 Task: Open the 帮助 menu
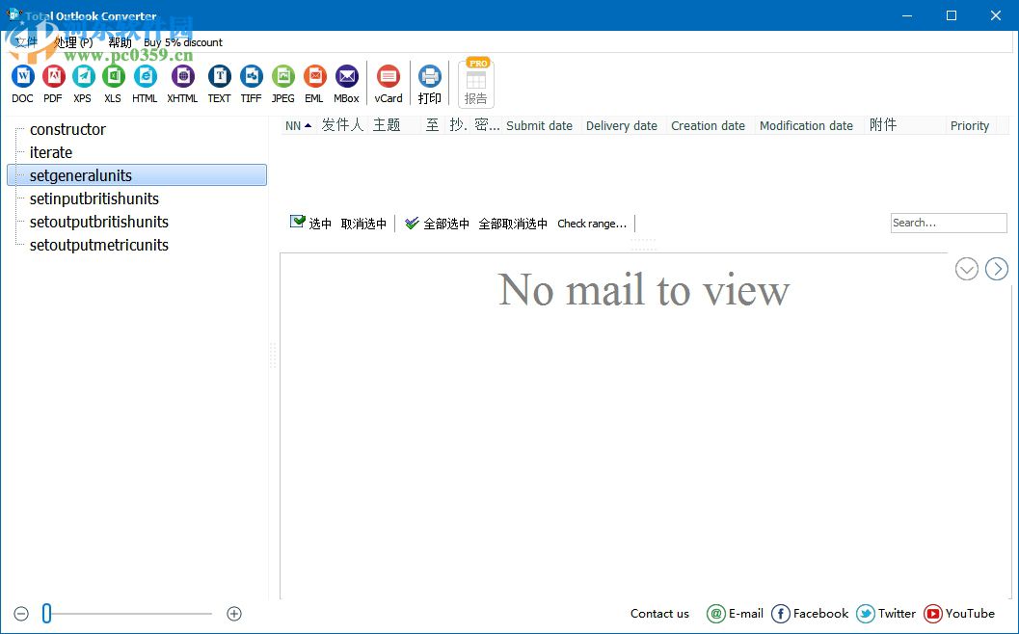tap(119, 41)
